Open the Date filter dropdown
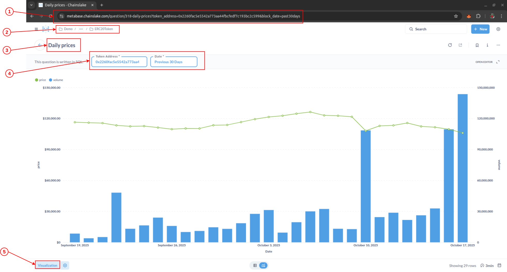Viewport: 507px width, 272px height. click(x=173, y=62)
